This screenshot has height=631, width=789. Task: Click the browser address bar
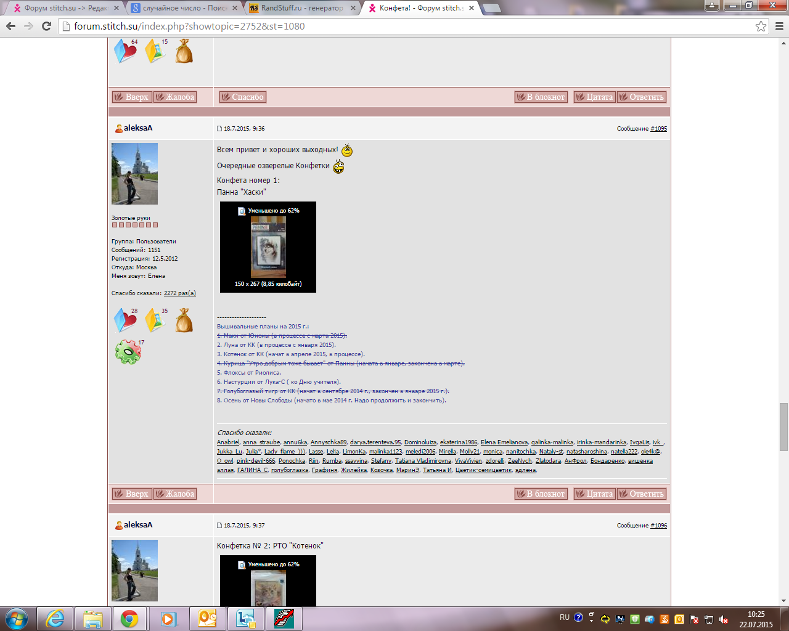coord(407,26)
